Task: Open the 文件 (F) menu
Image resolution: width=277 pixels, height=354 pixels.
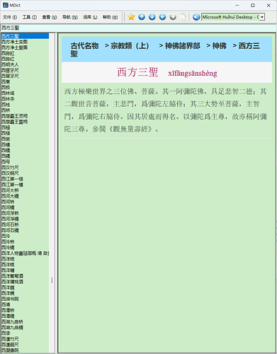Action: pyautogui.click(x=10, y=17)
